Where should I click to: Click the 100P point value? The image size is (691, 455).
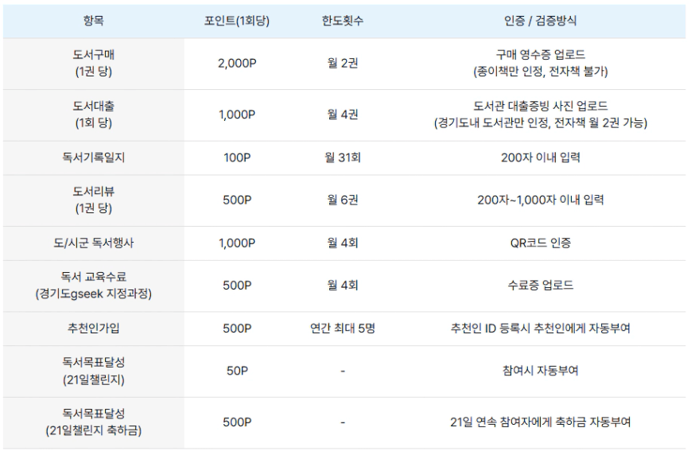point(236,157)
